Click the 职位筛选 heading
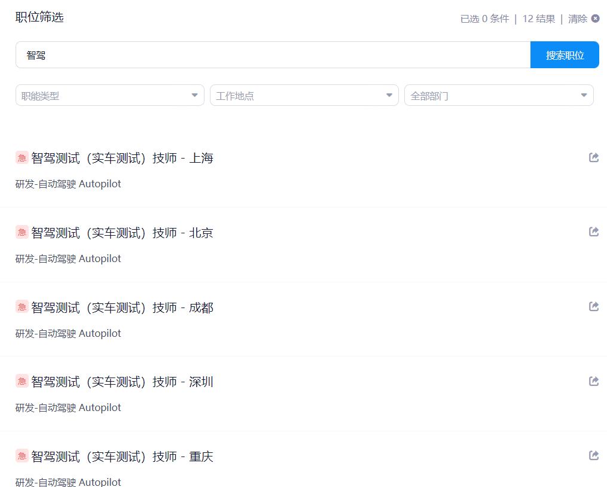Viewport: 607px width, 487px height. click(x=39, y=17)
